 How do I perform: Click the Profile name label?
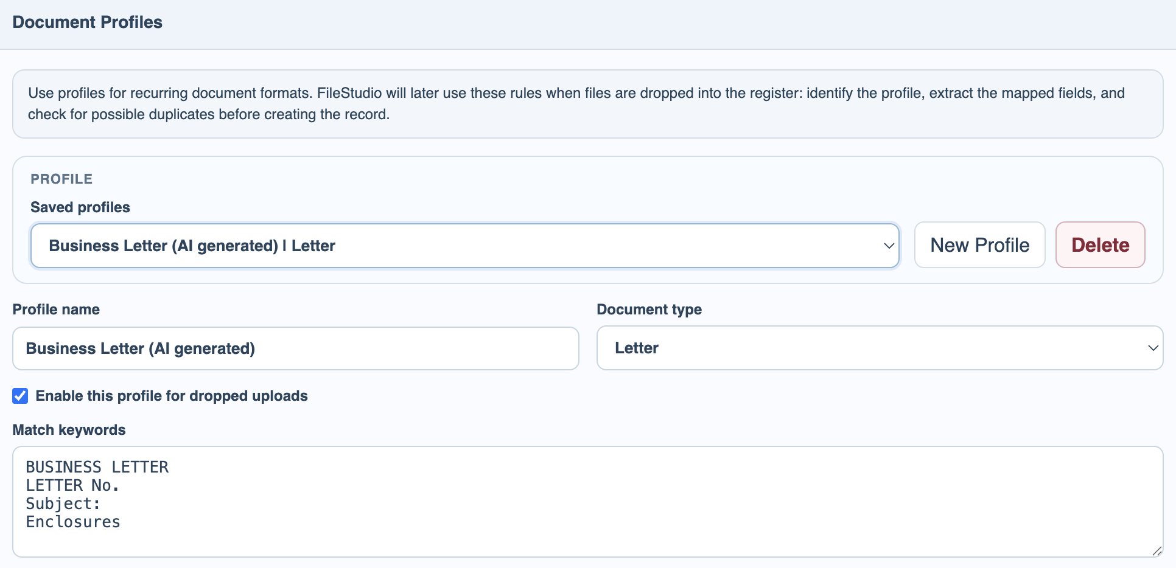pyautogui.click(x=56, y=310)
